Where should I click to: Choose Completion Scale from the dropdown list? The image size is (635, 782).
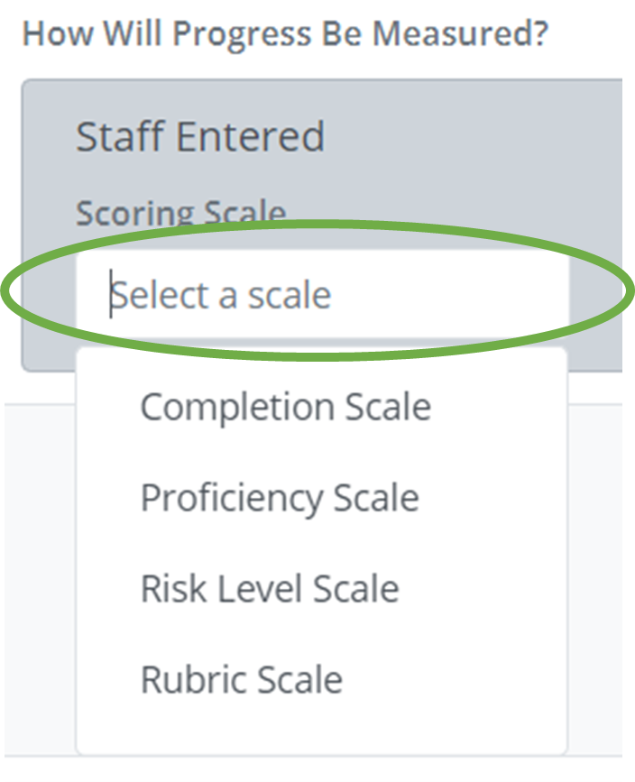click(x=285, y=407)
